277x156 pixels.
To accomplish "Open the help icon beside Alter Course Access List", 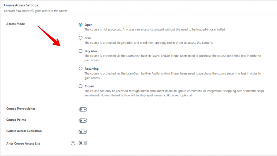I will [73, 143].
